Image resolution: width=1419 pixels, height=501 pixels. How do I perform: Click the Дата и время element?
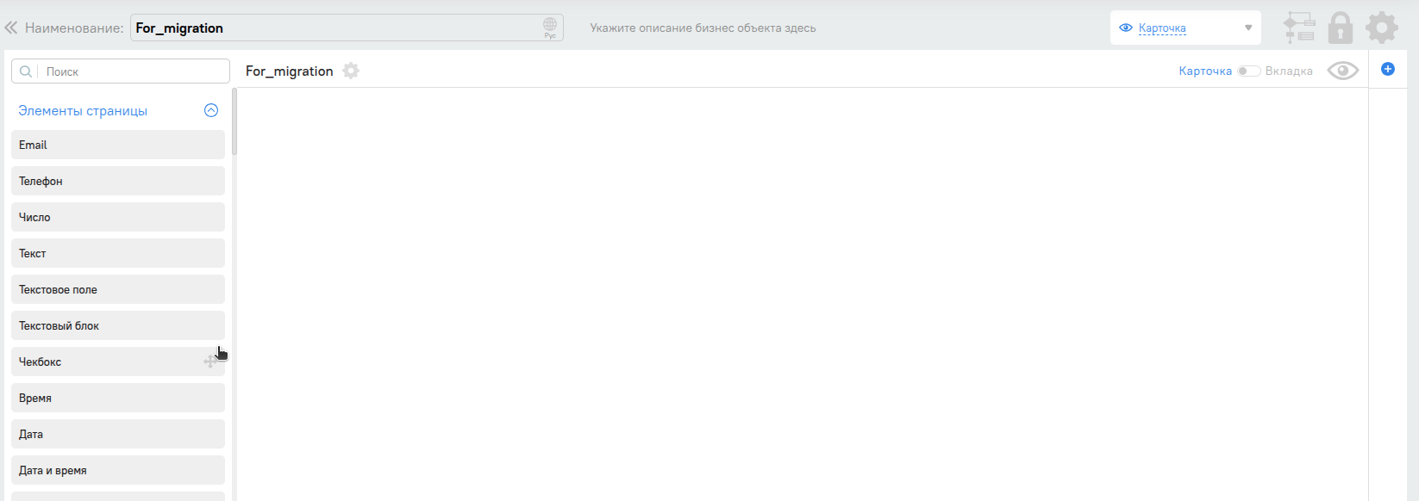(x=117, y=470)
